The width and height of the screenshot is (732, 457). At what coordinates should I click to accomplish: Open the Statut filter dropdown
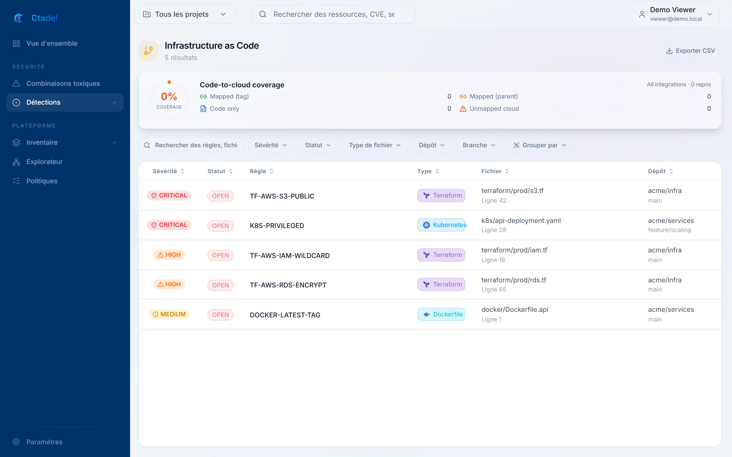coord(318,145)
